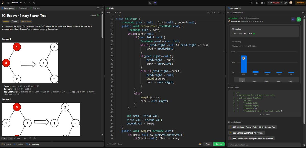Viewport: 306px width, 148px height.
Task: Open the Editorial tab
Action: (6, 144)
